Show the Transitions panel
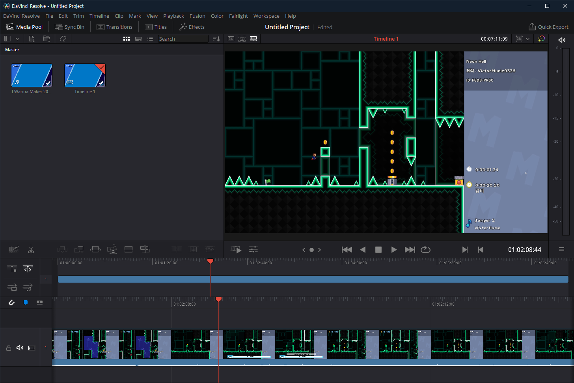574x383 pixels. tap(115, 27)
